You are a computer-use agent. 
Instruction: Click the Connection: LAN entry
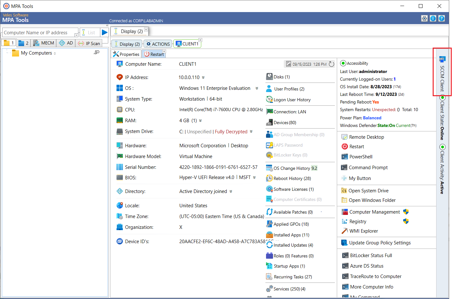coord(286,112)
